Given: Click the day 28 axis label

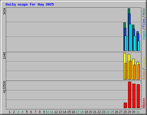Looking at the screenshot, I should [125, 112].
